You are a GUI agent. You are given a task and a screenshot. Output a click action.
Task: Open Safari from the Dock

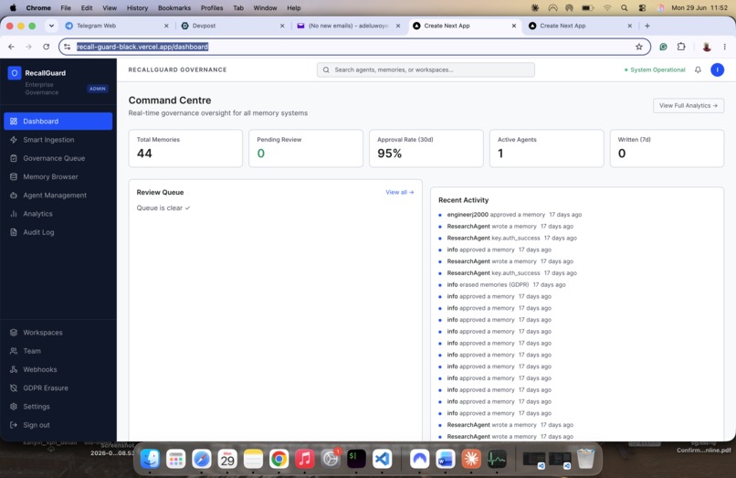tap(202, 459)
